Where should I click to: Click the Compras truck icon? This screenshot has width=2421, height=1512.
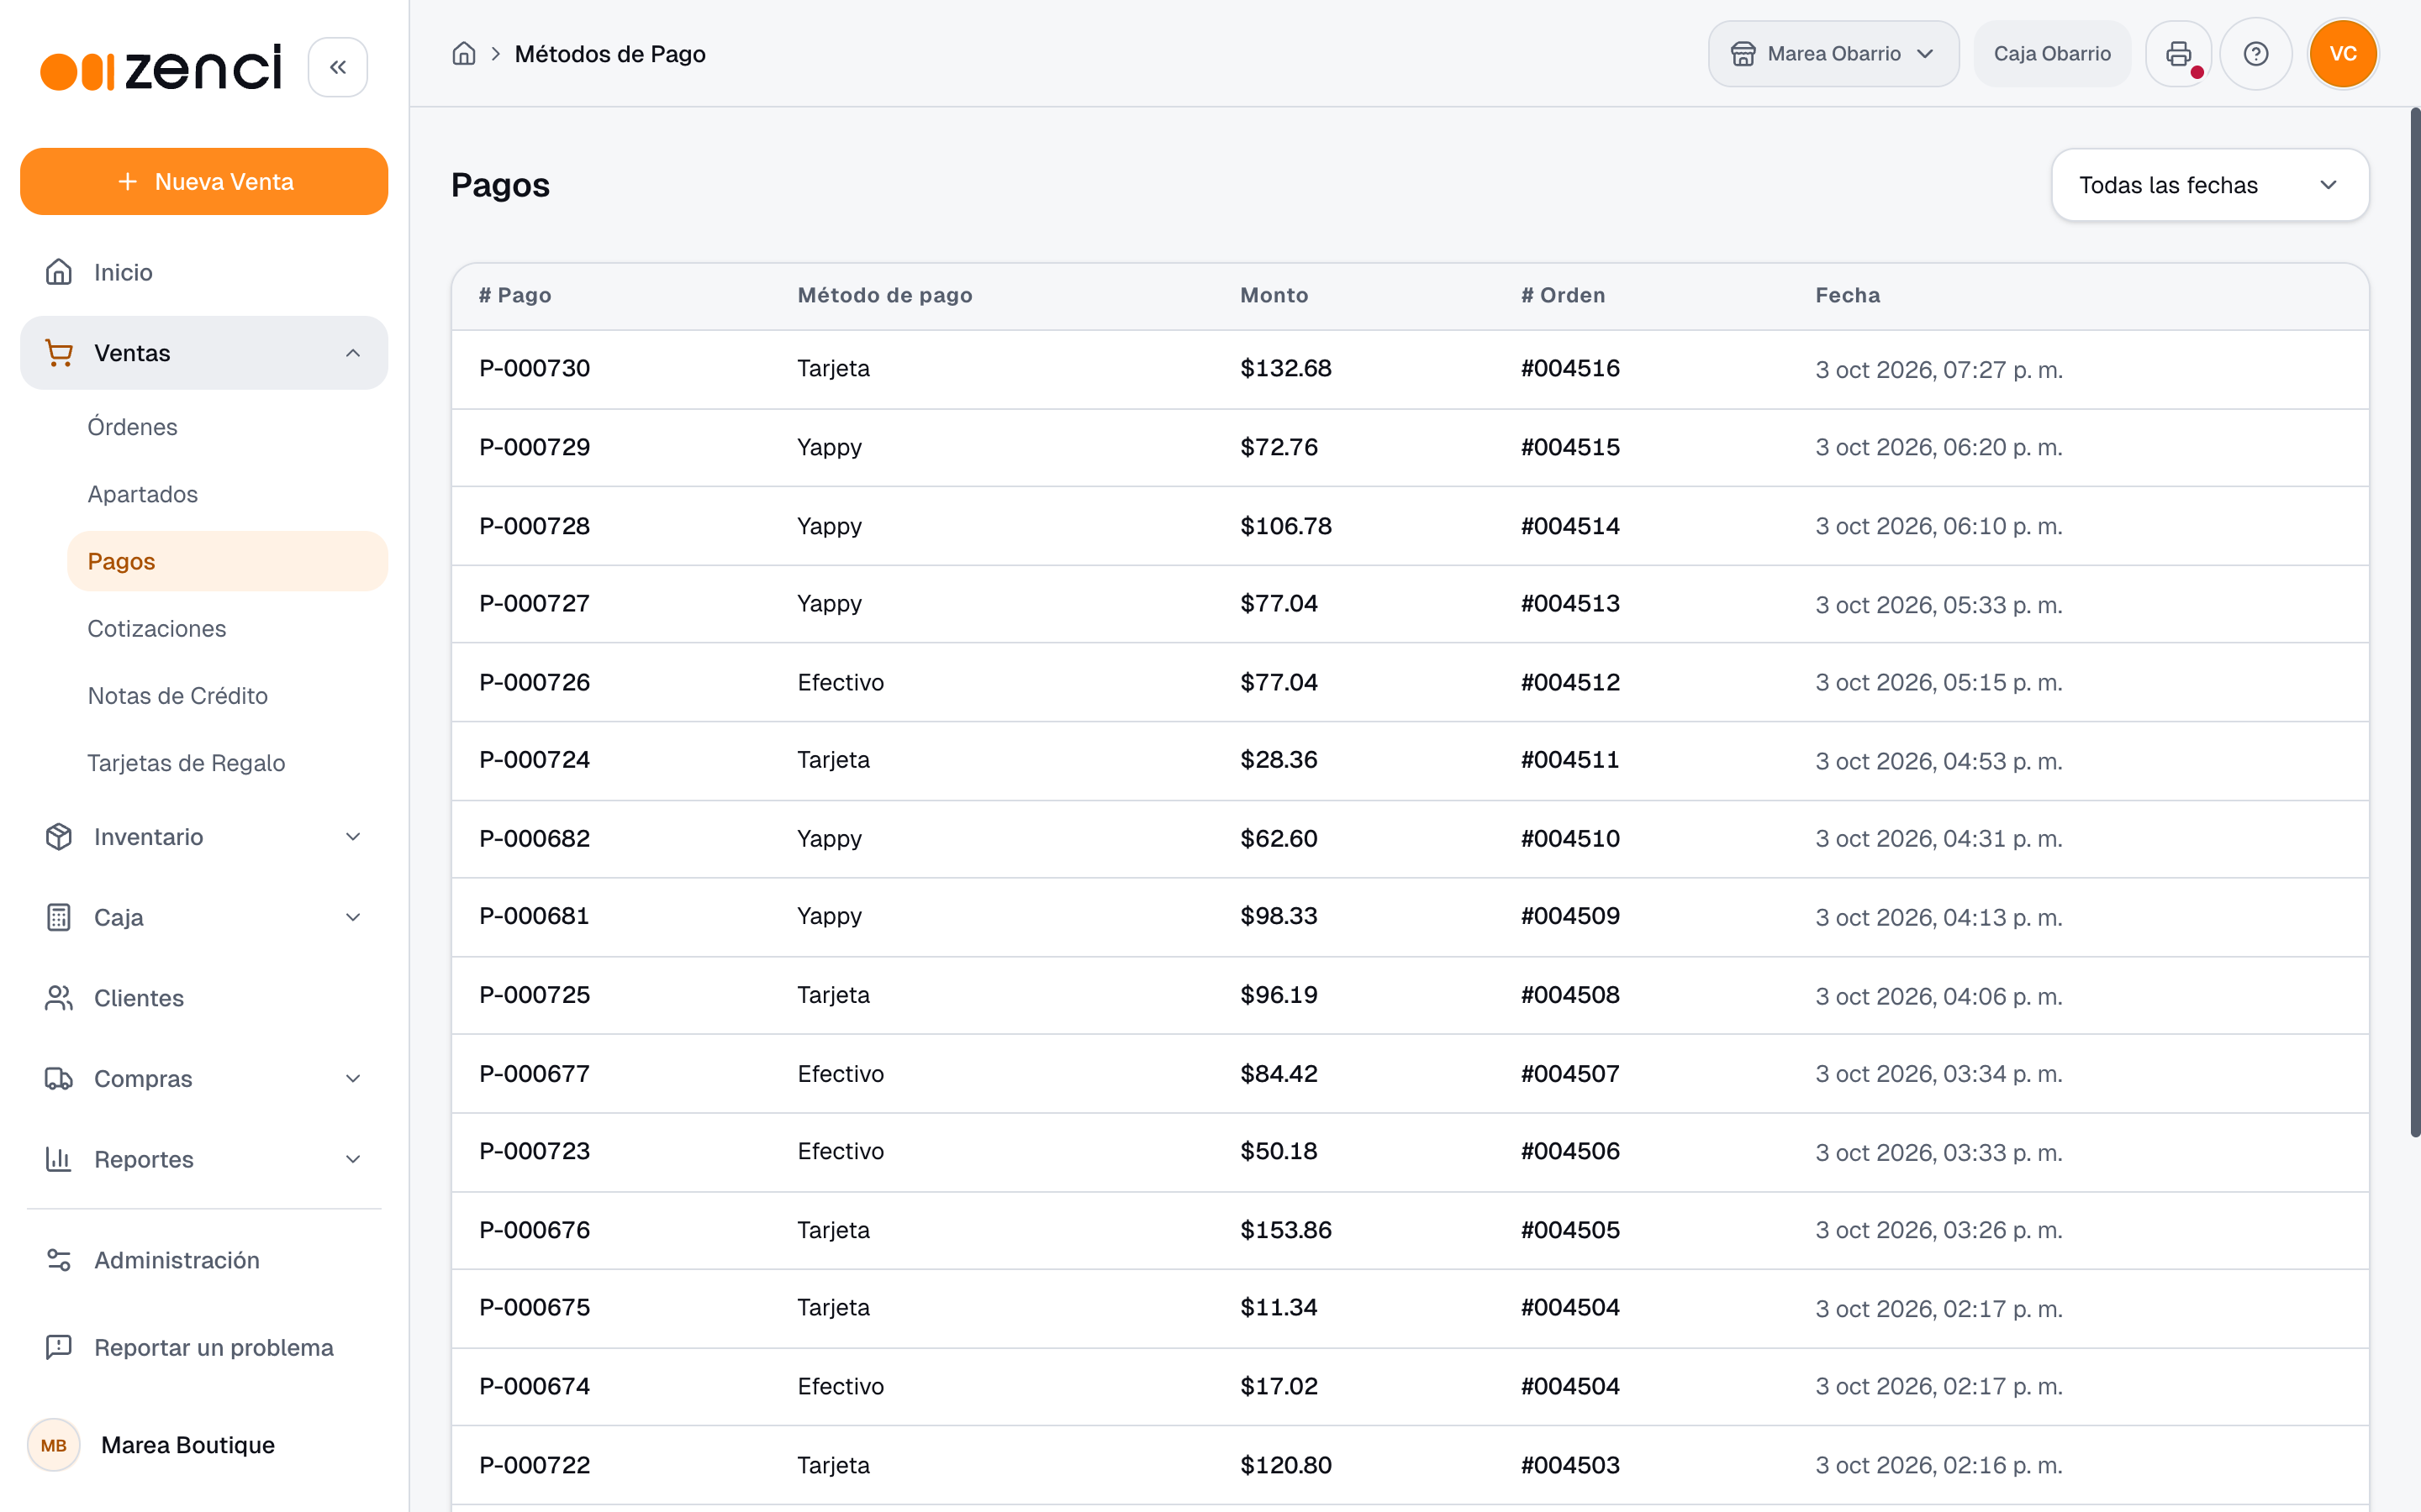click(59, 1079)
